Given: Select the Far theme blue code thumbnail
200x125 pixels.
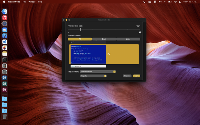Looking at the screenshot, I should tap(88, 54).
